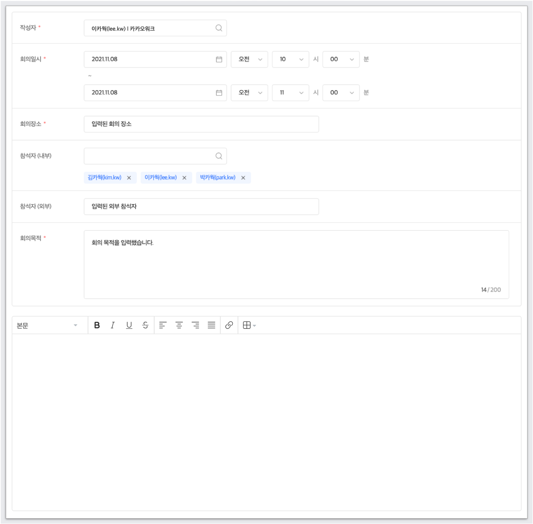The width and height of the screenshot is (533, 524).
Task: Apply strikethrough formatting
Action: point(145,325)
